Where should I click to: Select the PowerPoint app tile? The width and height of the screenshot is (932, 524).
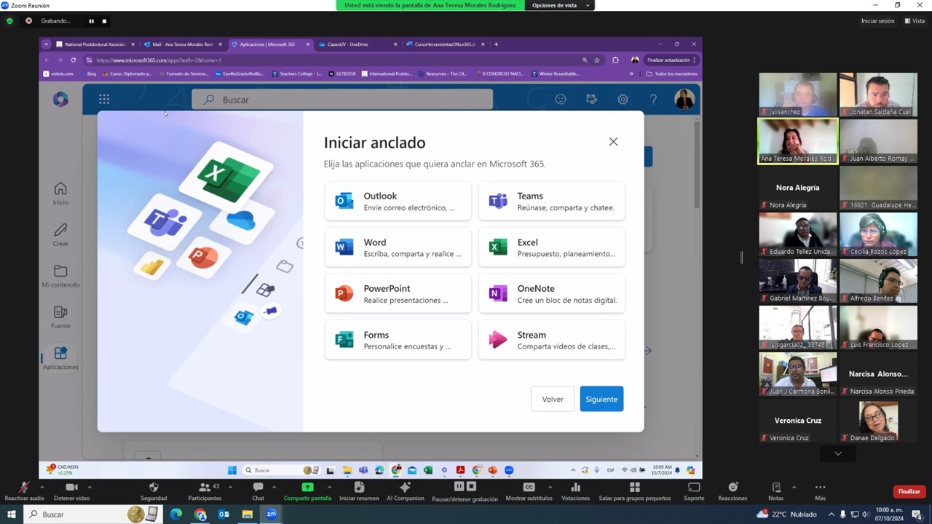pyautogui.click(x=398, y=294)
